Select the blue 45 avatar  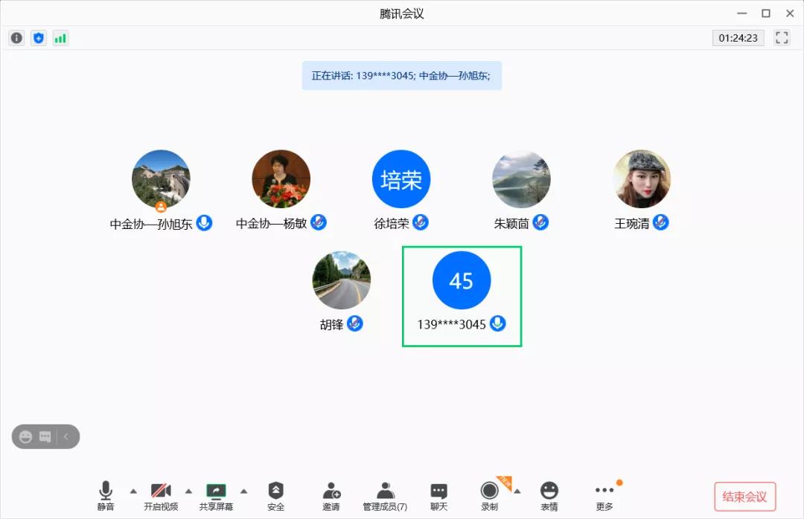(x=462, y=280)
